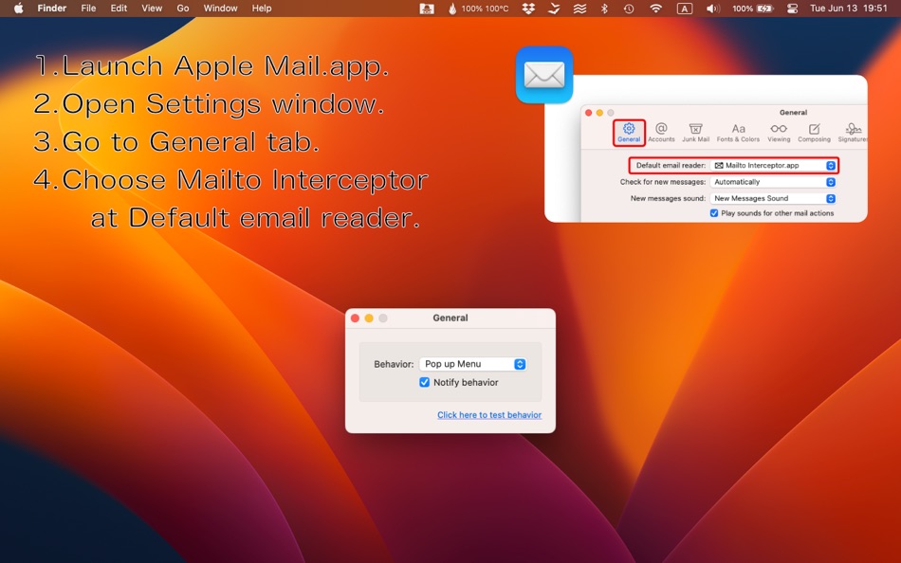The width and height of the screenshot is (901, 563).
Task: Minimize the Mail settings window
Action: click(599, 113)
